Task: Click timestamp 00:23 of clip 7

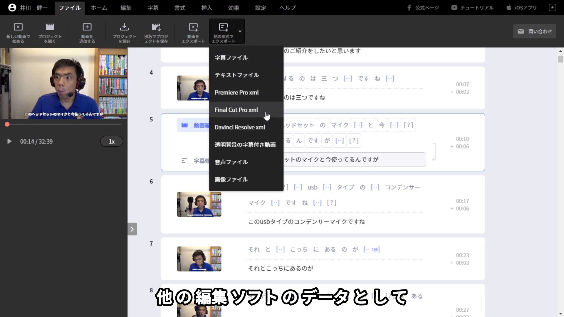Action: pos(462,255)
